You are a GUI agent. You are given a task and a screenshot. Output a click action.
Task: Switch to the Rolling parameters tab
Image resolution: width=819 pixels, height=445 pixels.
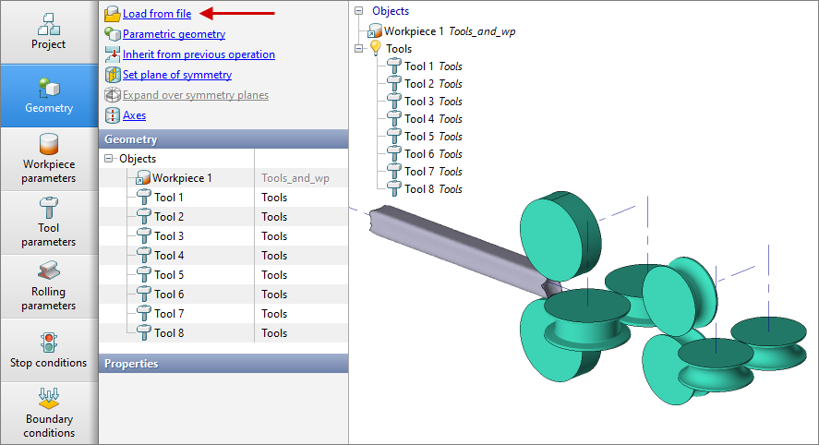point(49,285)
